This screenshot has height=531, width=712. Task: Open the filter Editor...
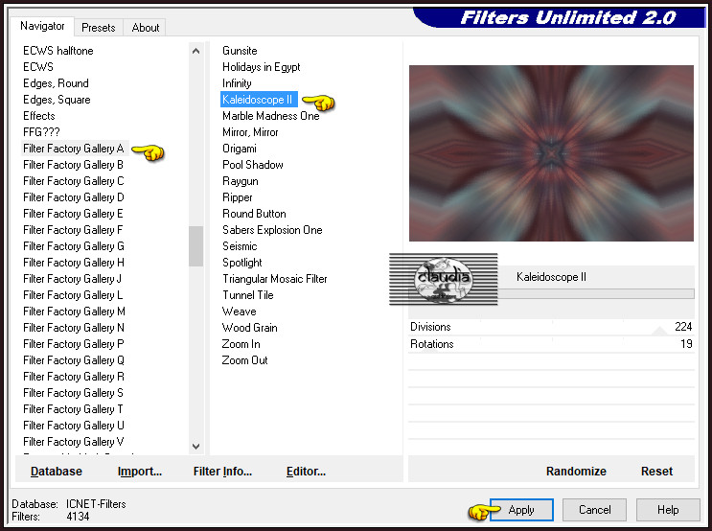[306, 471]
